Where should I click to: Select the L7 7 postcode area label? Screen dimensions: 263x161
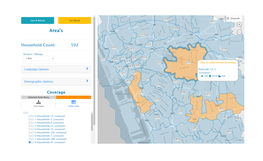pos(208,94)
